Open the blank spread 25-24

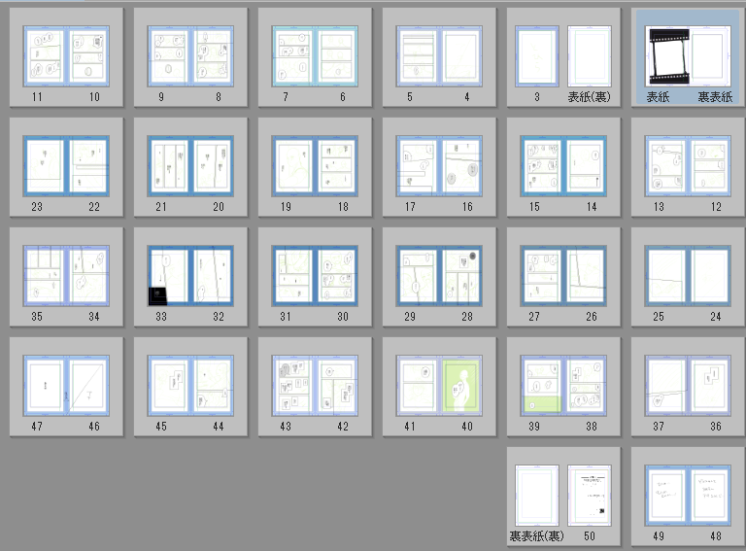[x=688, y=276]
